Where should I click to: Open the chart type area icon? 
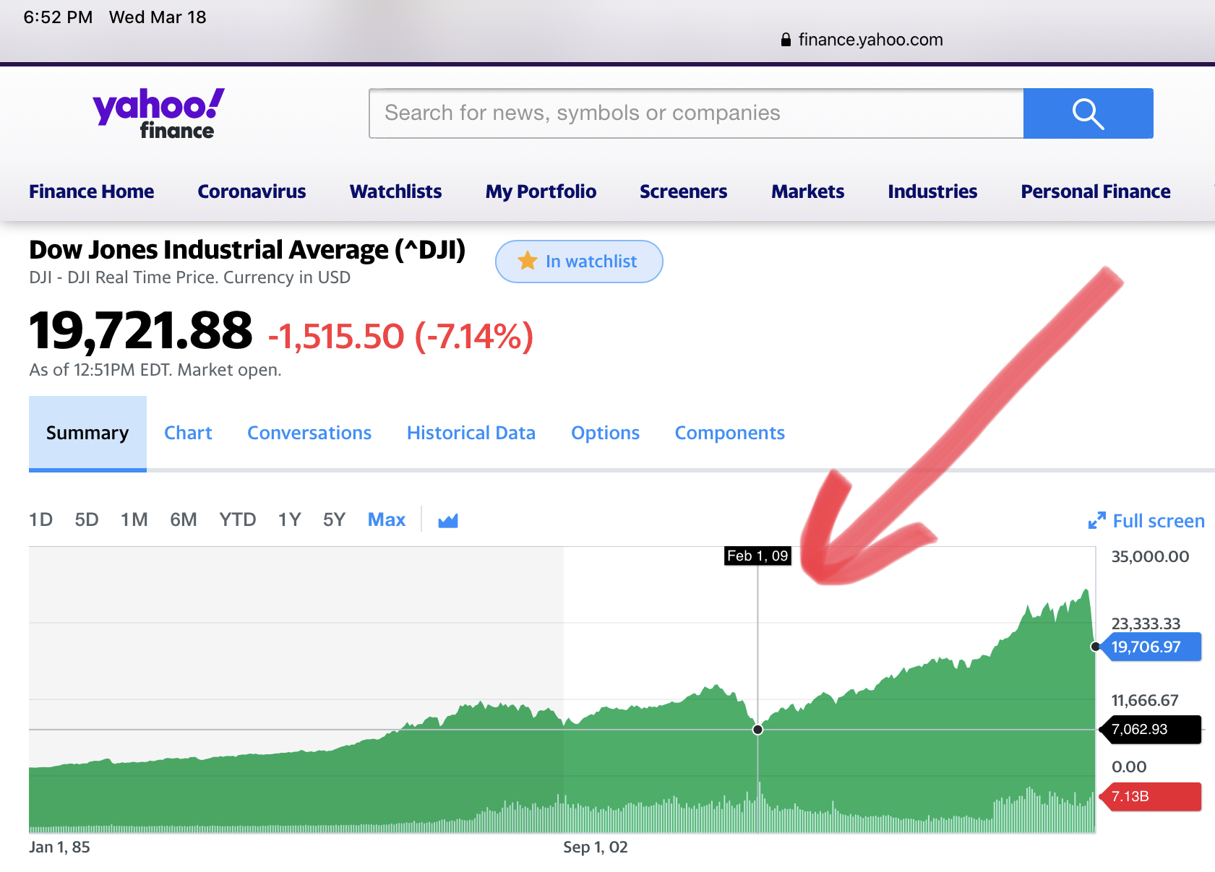pos(448,520)
